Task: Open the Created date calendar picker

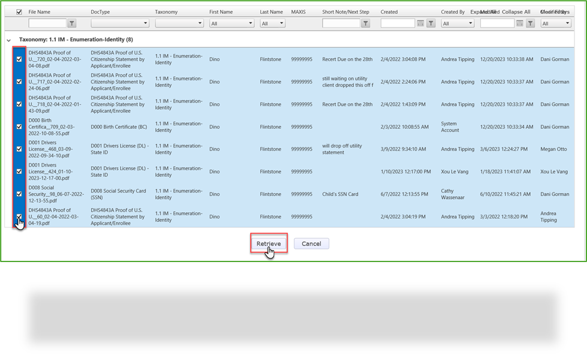Action: click(421, 23)
